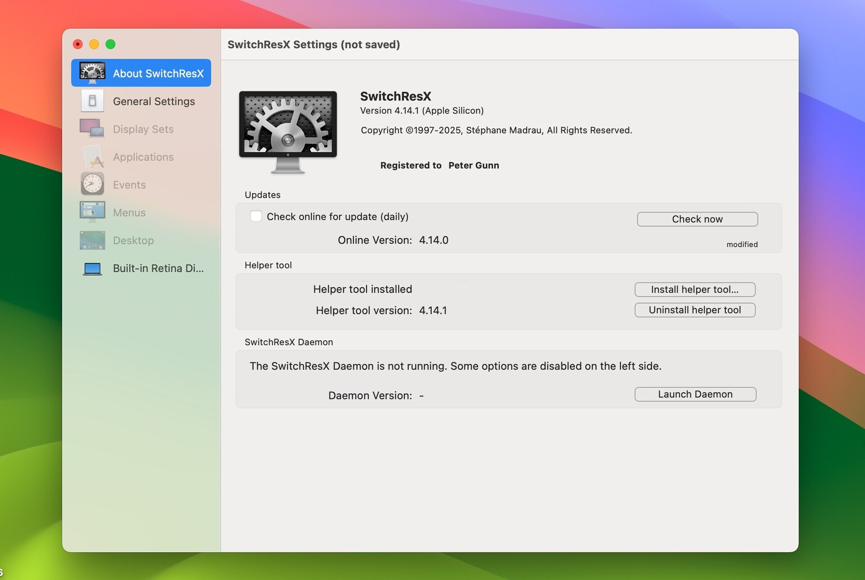Click the Desktop sidebar icon

[92, 240]
